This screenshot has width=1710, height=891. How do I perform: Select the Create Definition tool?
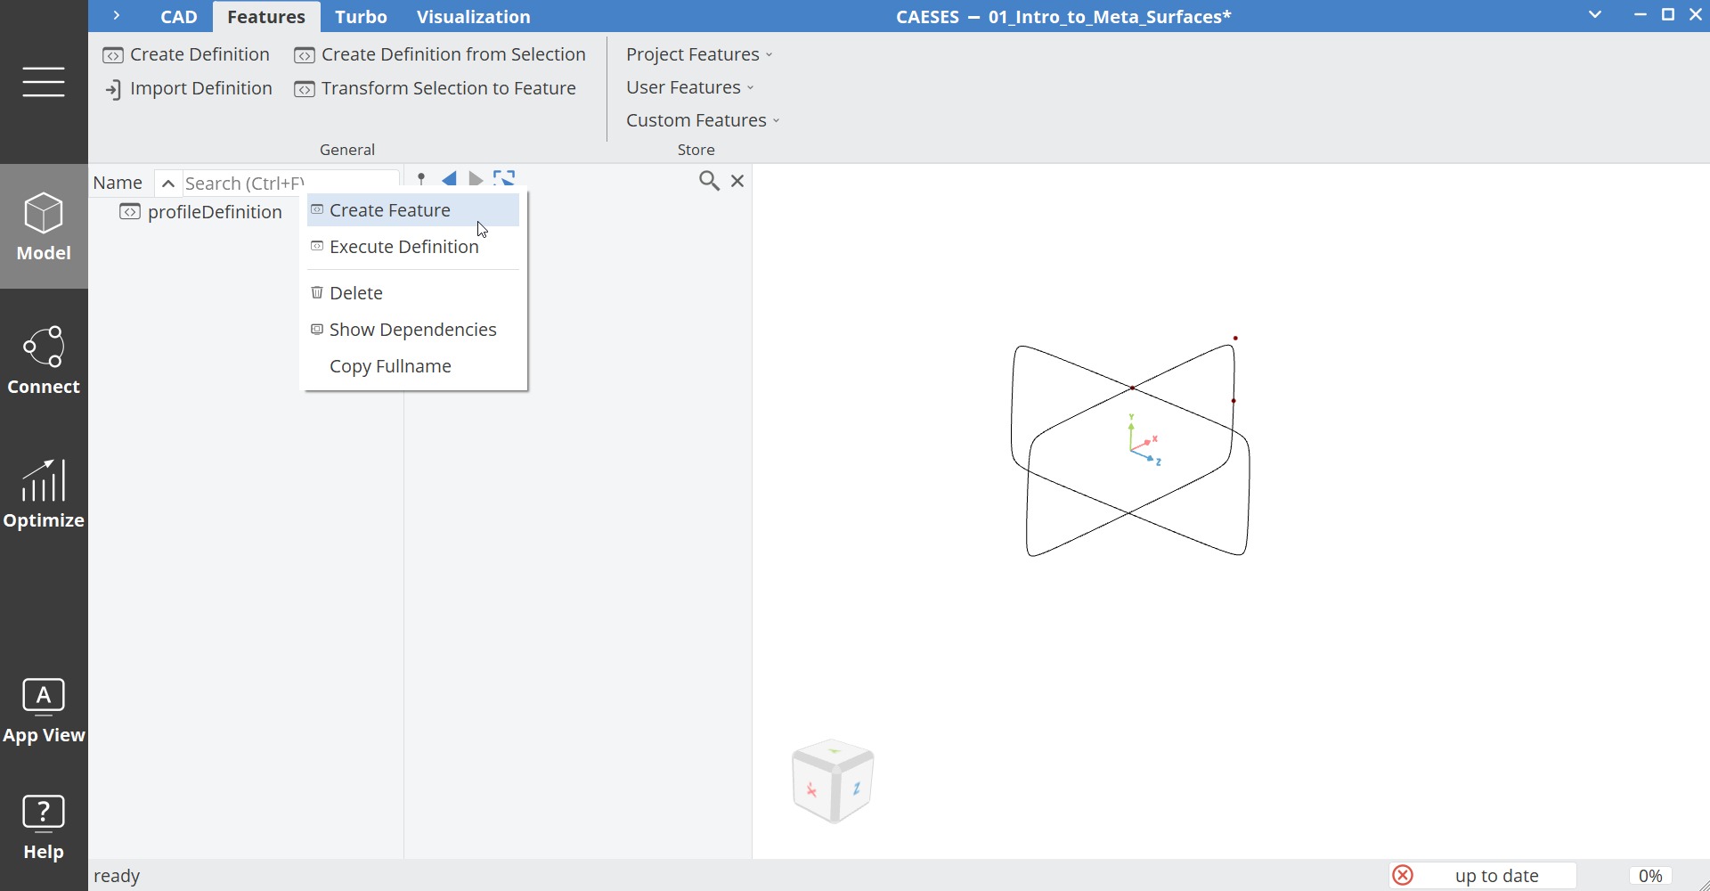(186, 54)
